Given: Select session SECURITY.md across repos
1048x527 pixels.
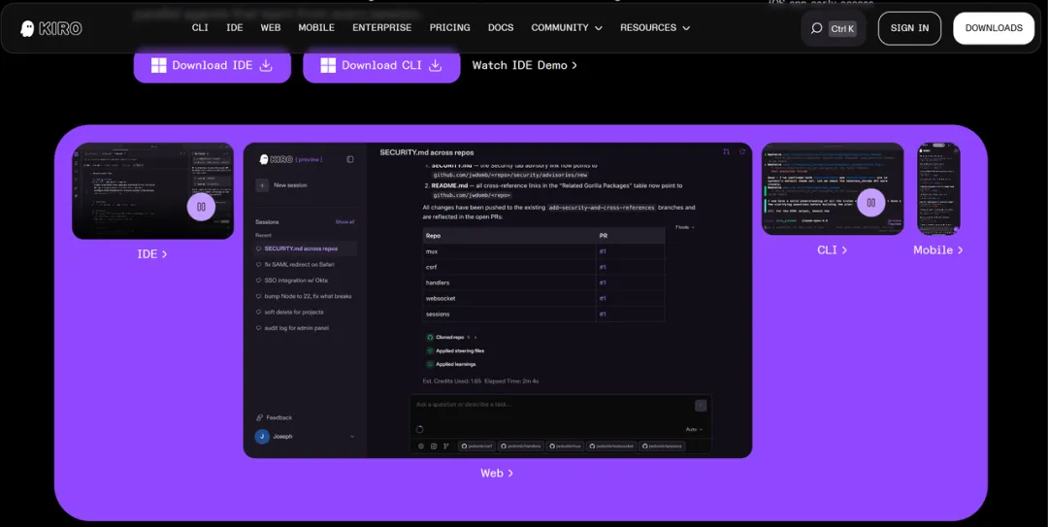Looking at the screenshot, I should tap(305, 248).
